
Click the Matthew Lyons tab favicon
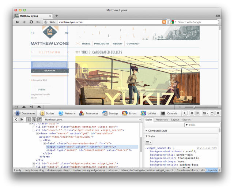(x=17, y=16)
